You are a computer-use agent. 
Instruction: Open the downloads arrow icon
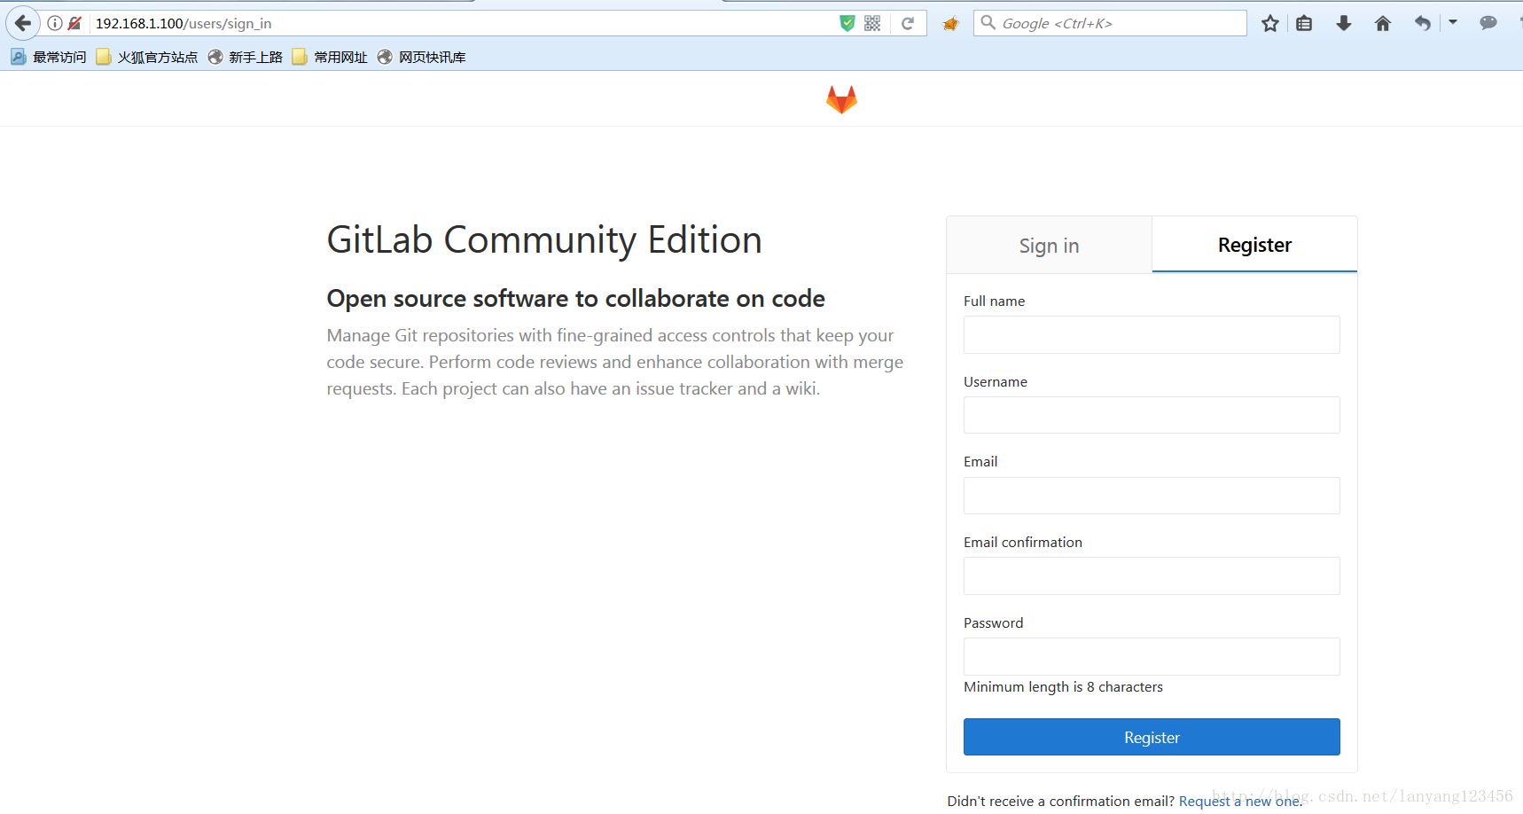click(1344, 23)
